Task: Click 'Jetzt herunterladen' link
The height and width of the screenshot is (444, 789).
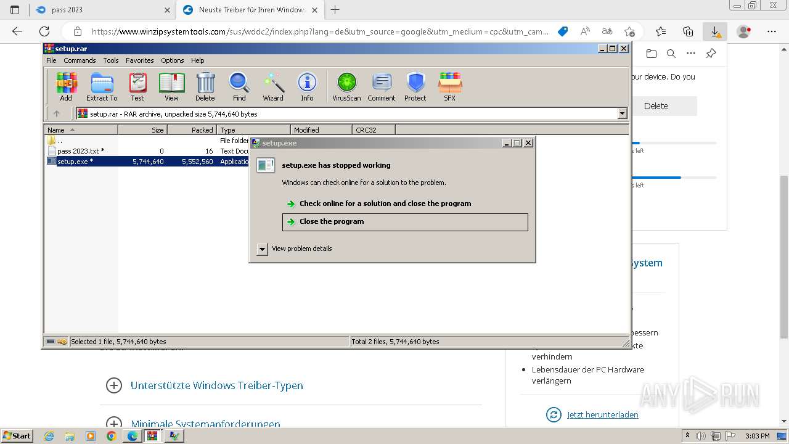Action: [602, 414]
